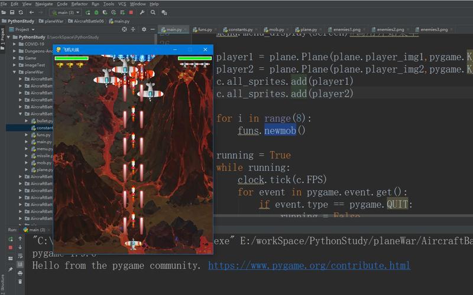Click the Up stack trace arrow
This screenshot has width=473, height=295.
(20, 239)
